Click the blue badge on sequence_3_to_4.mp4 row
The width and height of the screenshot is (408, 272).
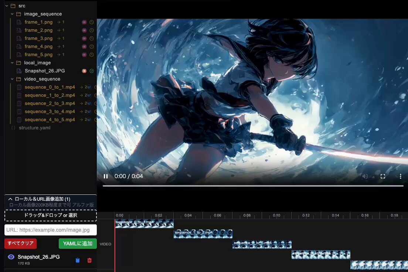pyautogui.click(x=89, y=111)
